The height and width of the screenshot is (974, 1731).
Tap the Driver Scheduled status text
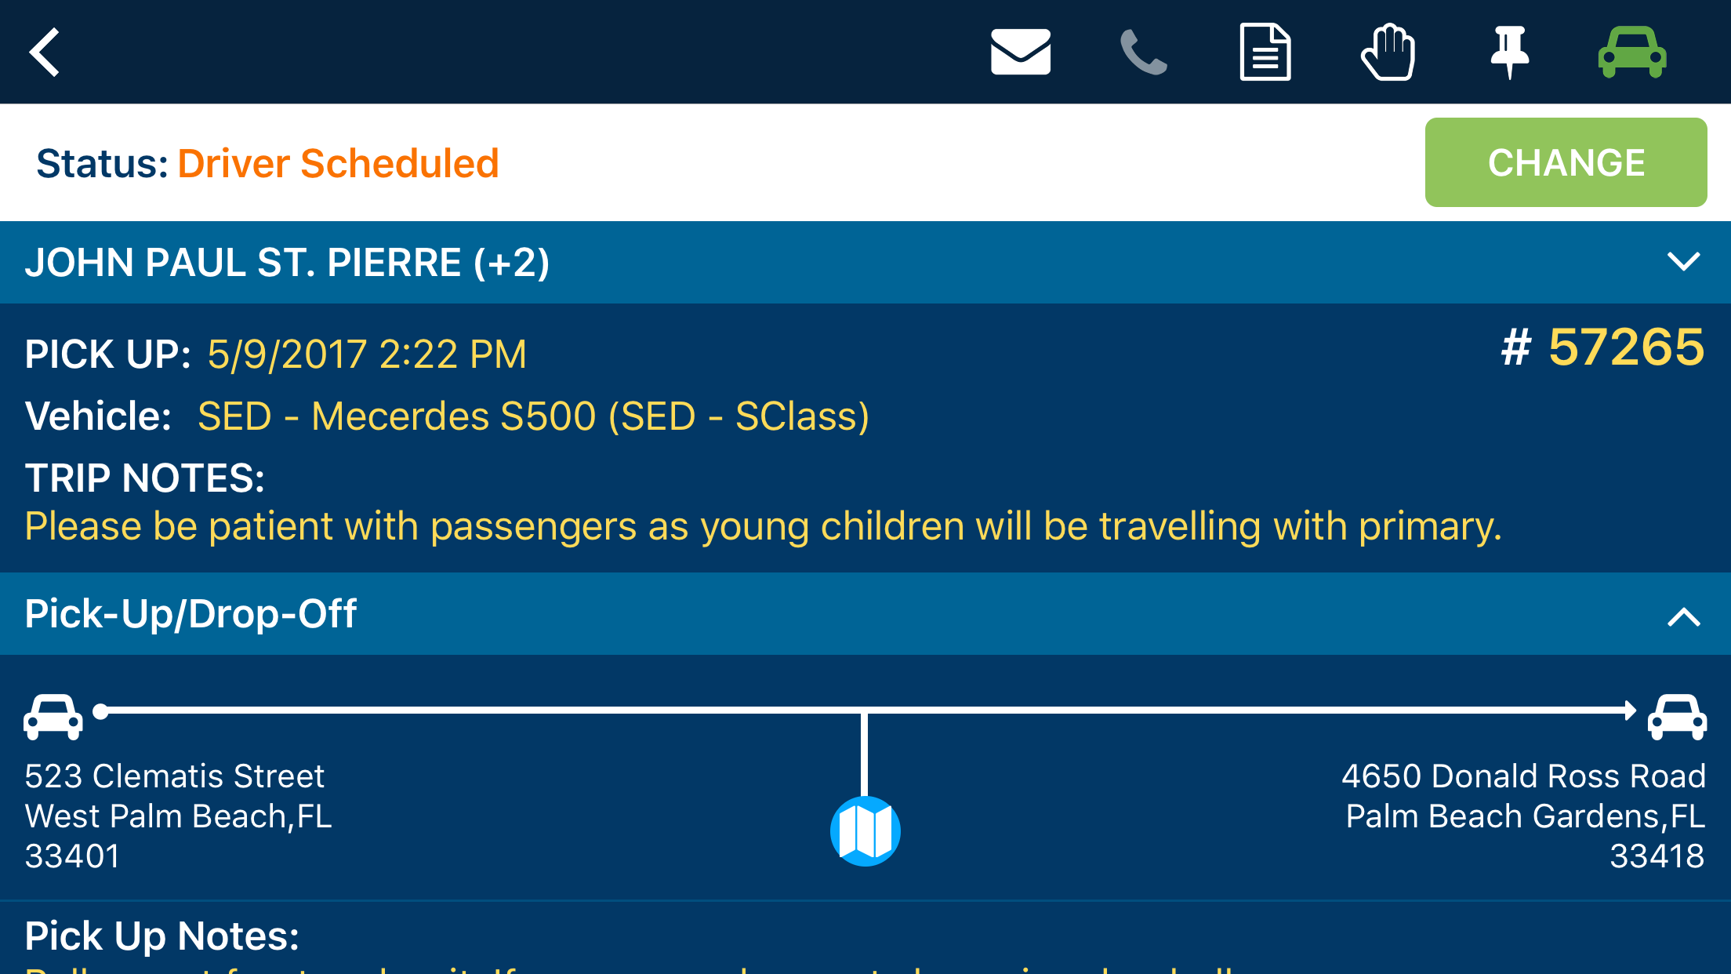pyautogui.click(x=338, y=163)
